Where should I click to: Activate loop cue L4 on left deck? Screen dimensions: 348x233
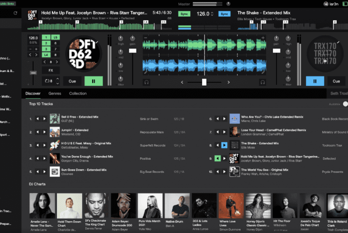pos(46,55)
